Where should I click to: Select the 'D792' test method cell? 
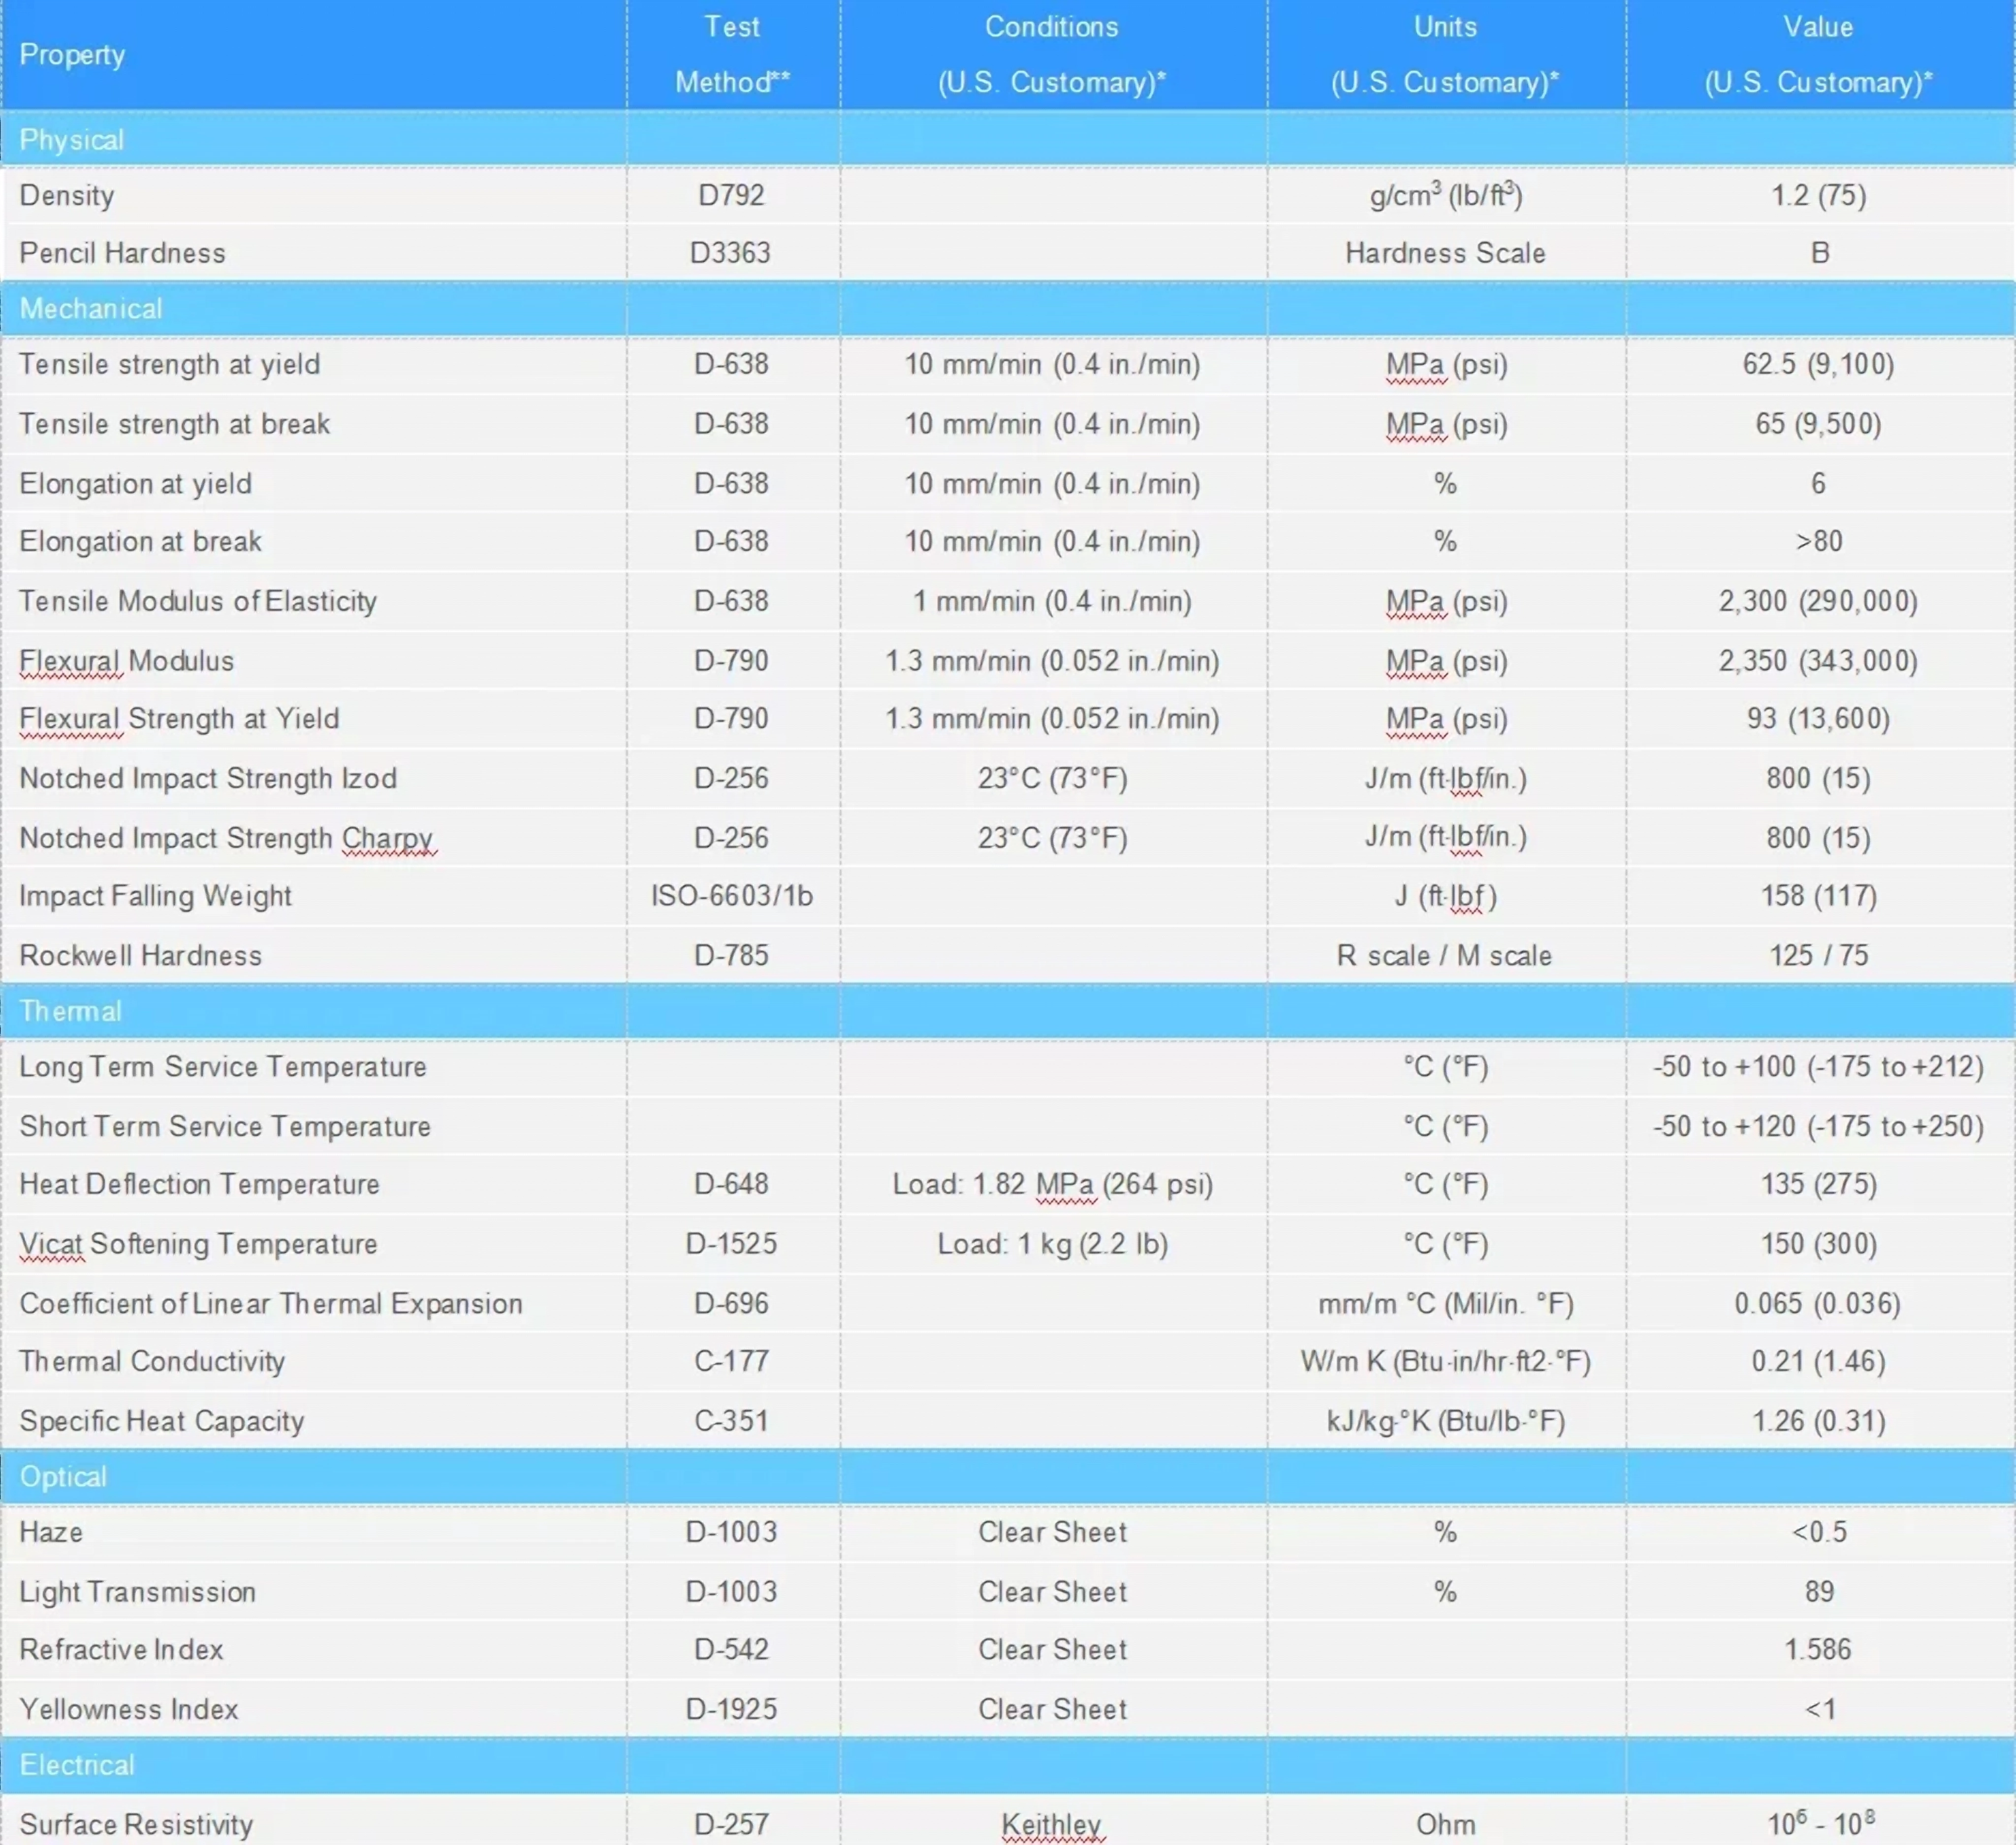731,195
